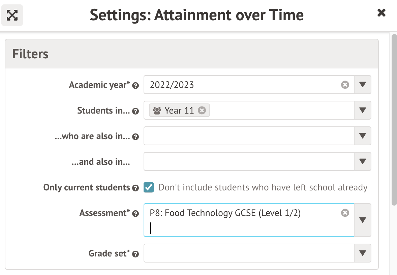Click the Students in help icon

(135, 111)
